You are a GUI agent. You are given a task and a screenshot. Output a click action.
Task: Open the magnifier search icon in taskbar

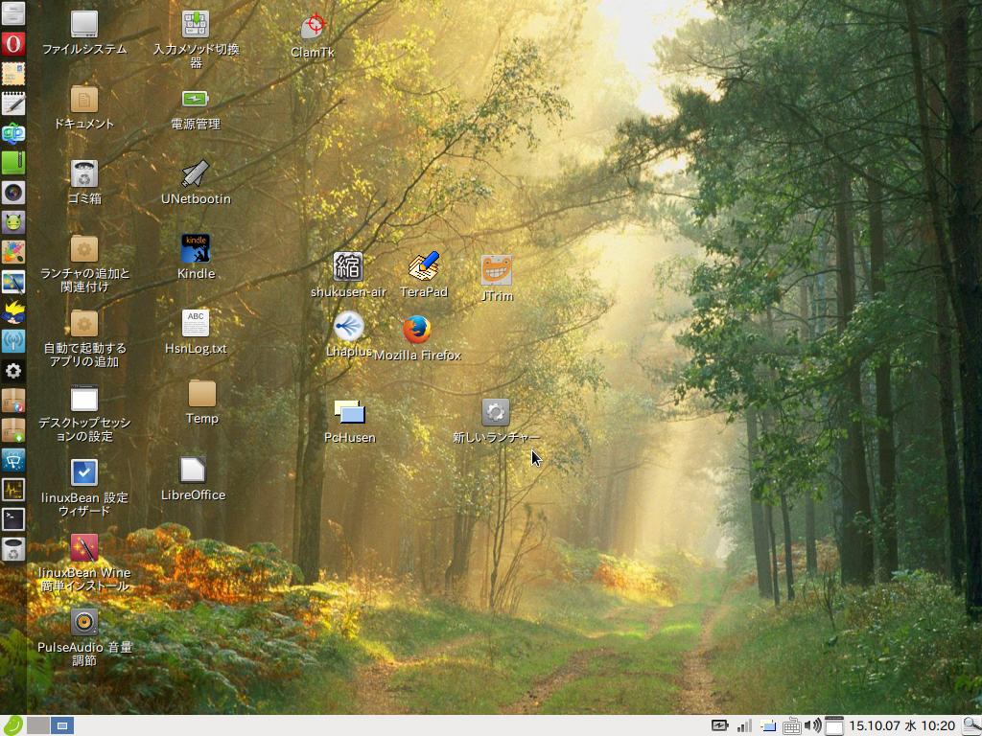pos(971,726)
